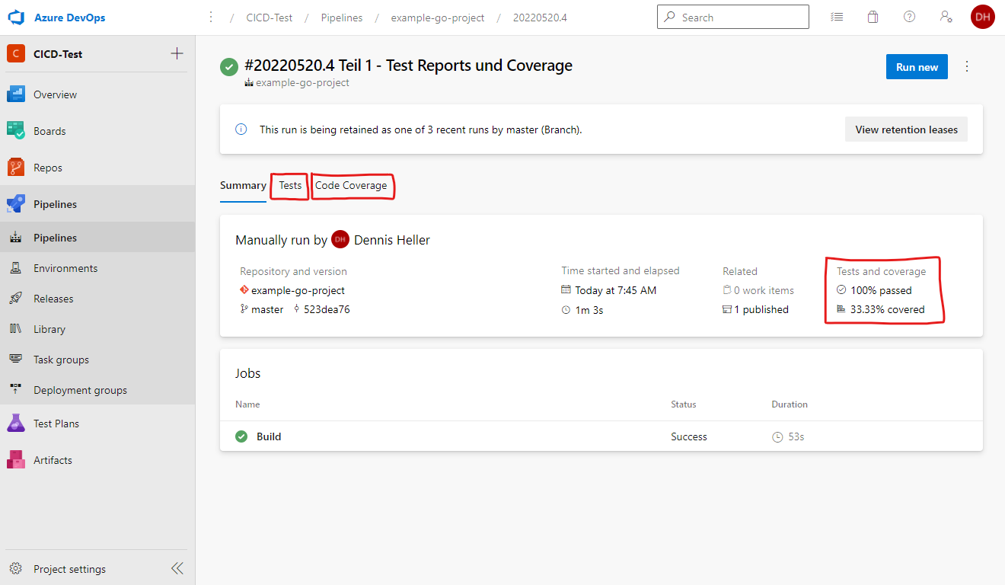
Task: Click the Run new button
Action: tap(916, 66)
